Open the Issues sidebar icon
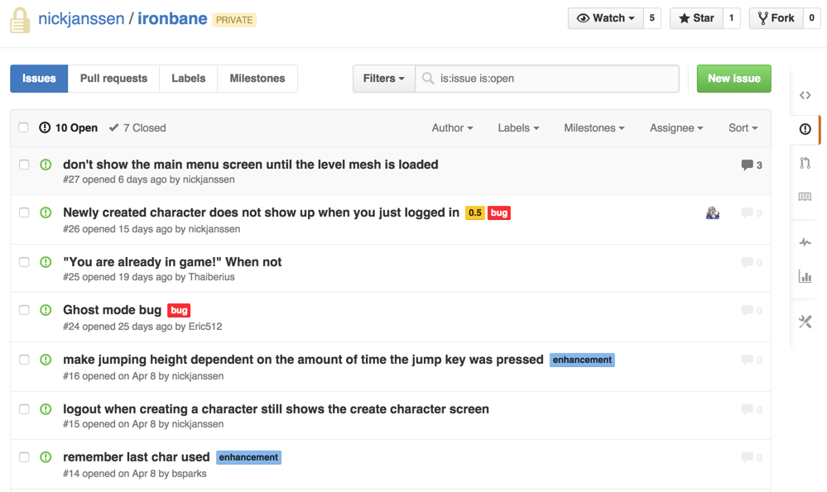This screenshot has width=827, height=492. coord(805,129)
